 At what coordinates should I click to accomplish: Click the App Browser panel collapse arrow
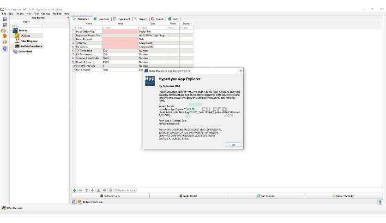coord(68,18)
